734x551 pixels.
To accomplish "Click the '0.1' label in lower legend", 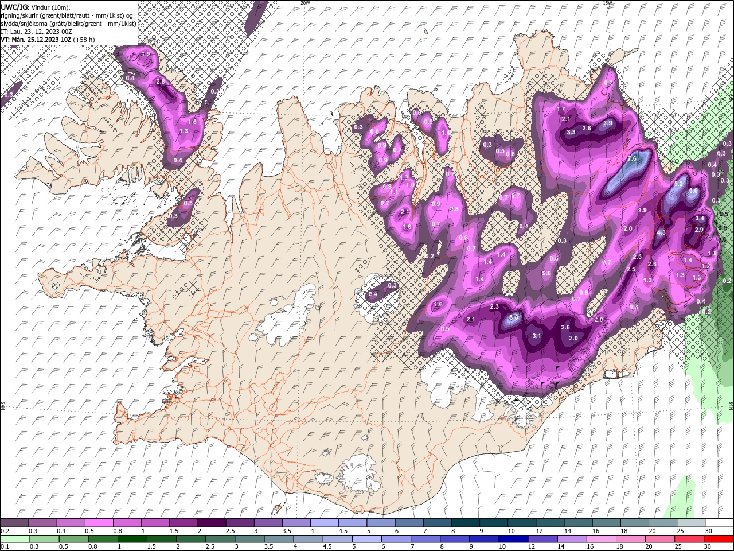I will pos(5,547).
